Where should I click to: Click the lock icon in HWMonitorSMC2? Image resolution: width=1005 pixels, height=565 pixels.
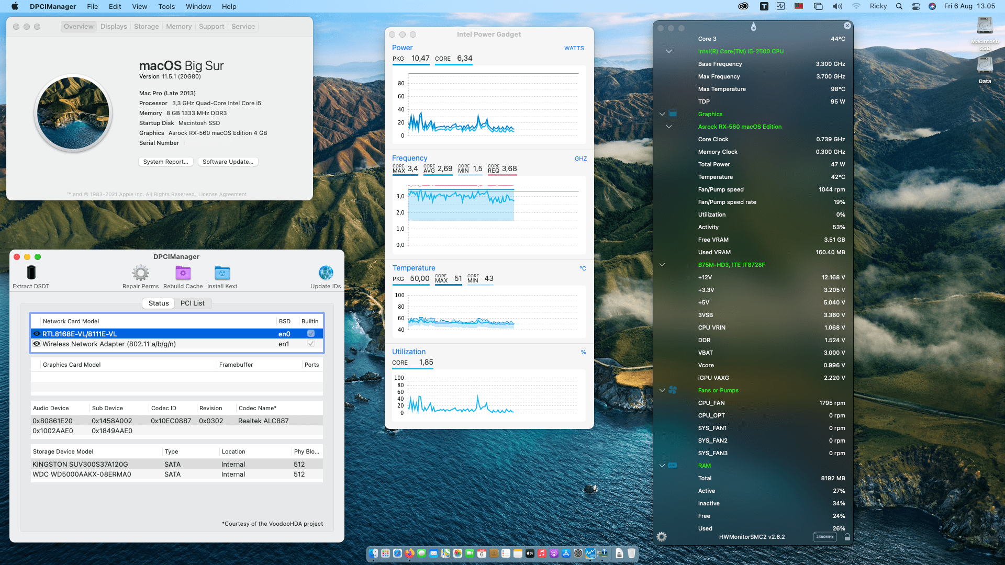[x=847, y=537]
